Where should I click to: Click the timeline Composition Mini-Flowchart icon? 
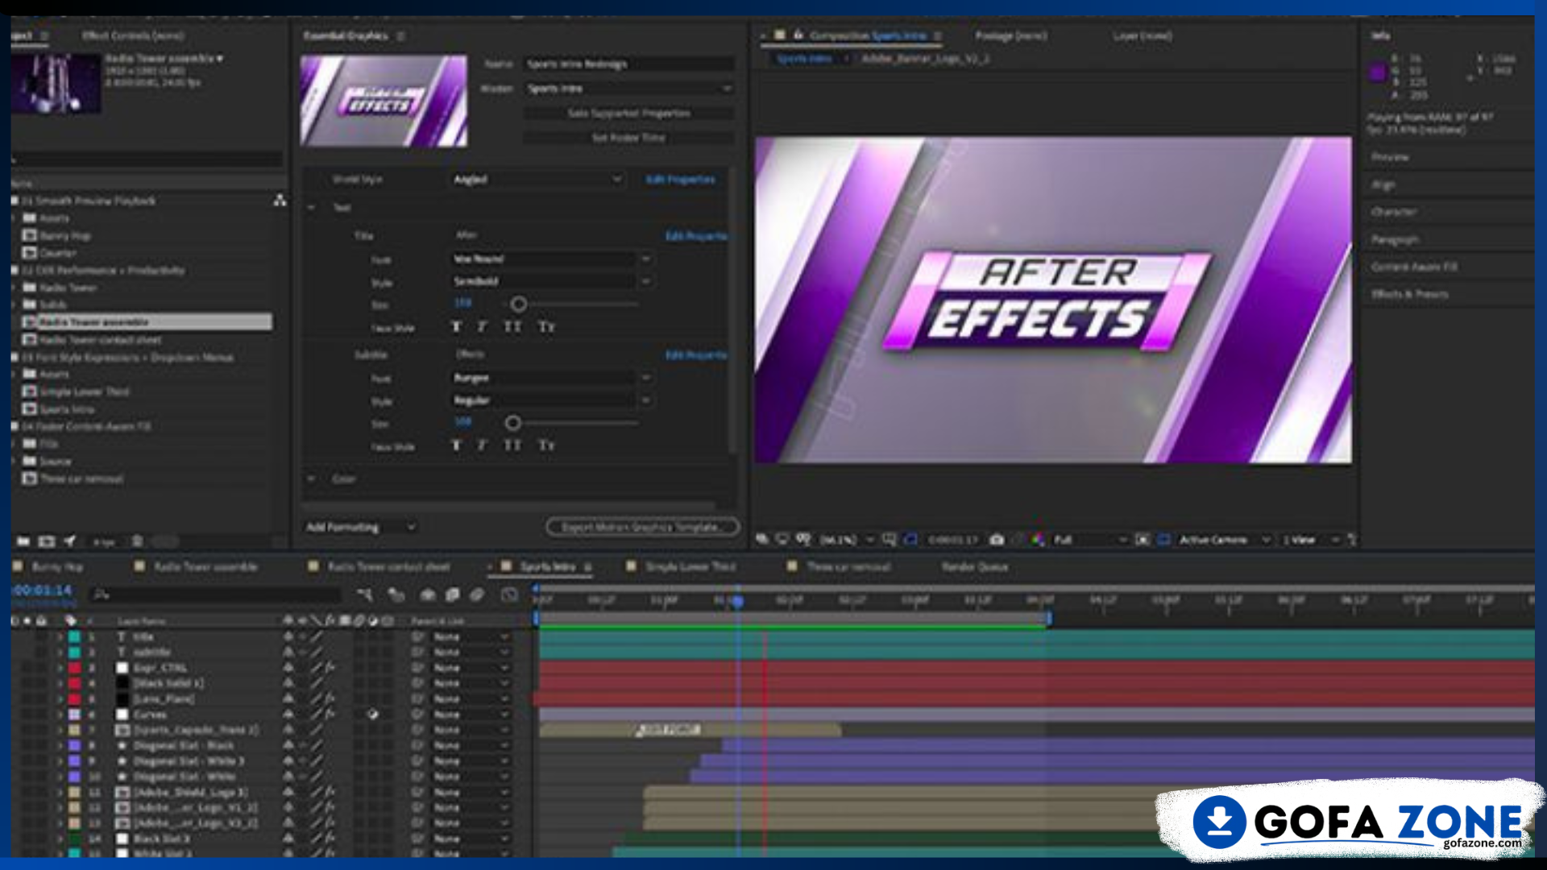tap(365, 594)
